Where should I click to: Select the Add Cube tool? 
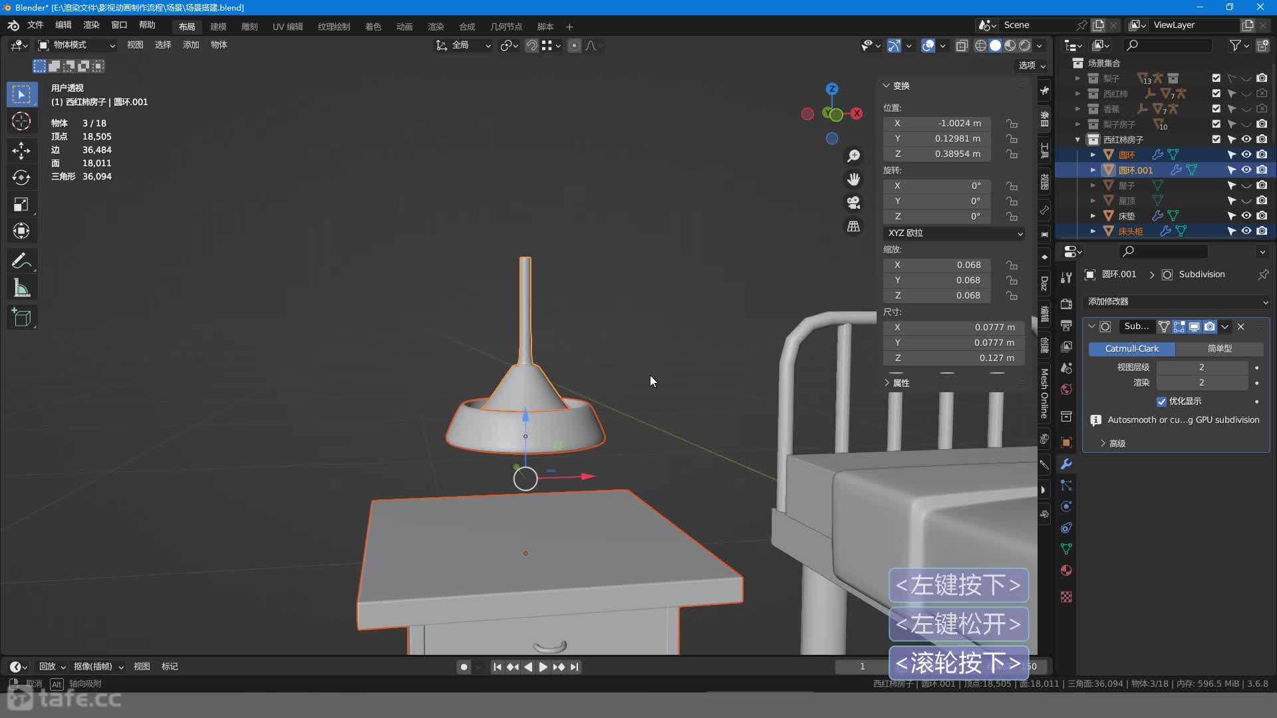tap(21, 318)
